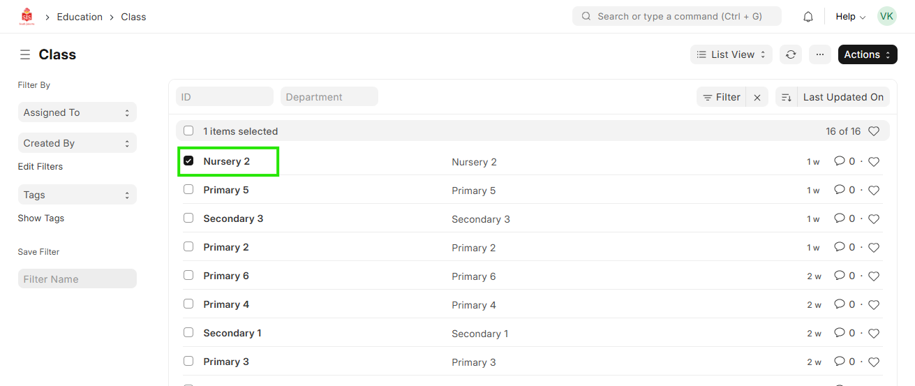Open the Assigned To dropdown
The image size is (915, 386).
coord(77,112)
